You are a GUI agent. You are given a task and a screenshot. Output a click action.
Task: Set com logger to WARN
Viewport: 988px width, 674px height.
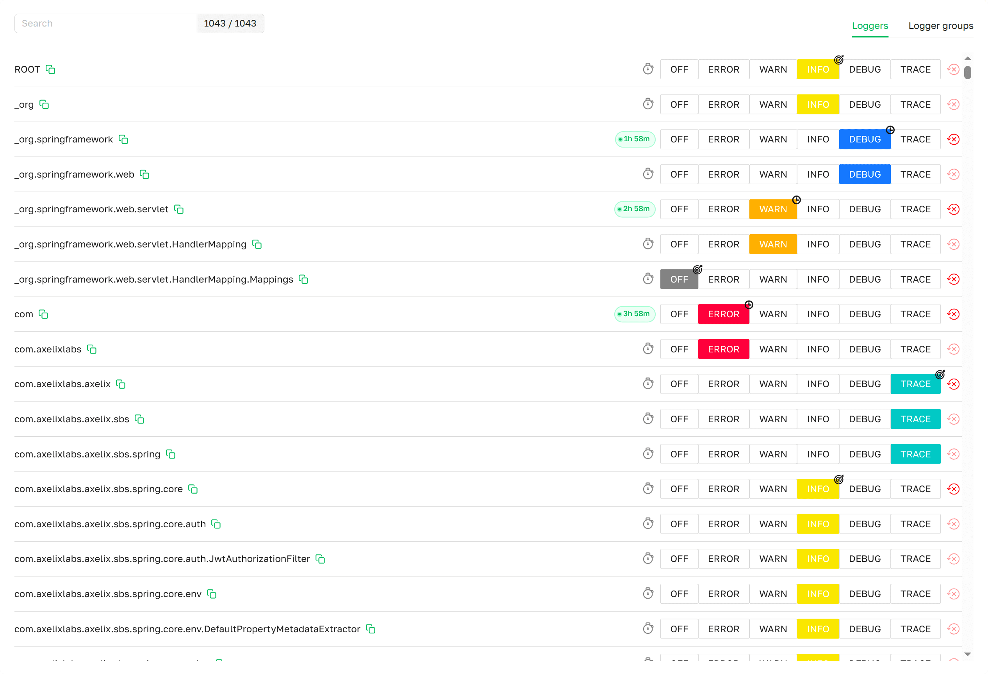click(x=773, y=314)
